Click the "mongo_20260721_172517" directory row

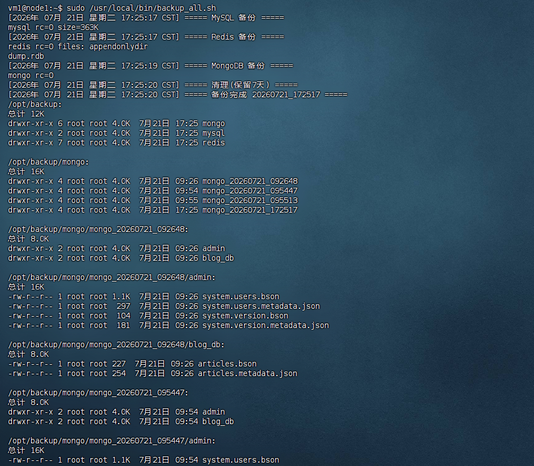(x=153, y=210)
